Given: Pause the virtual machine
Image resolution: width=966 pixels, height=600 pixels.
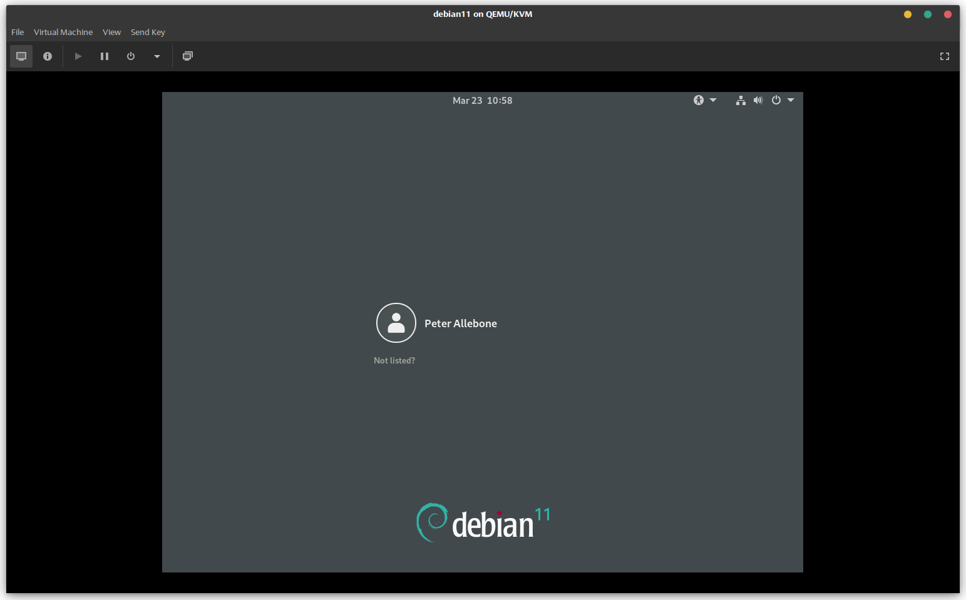Looking at the screenshot, I should click(105, 56).
